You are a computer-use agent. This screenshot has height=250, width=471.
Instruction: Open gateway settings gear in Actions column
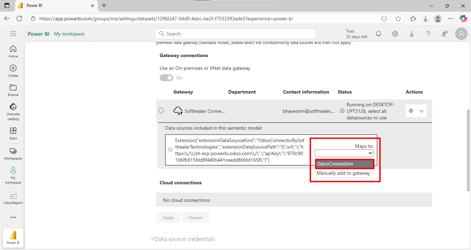(x=411, y=111)
